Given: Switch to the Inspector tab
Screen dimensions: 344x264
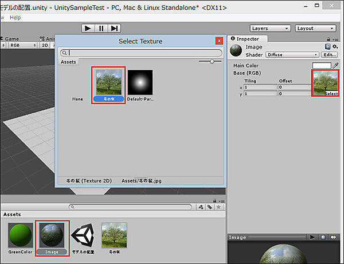Looking at the screenshot, I should pos(247,39).
